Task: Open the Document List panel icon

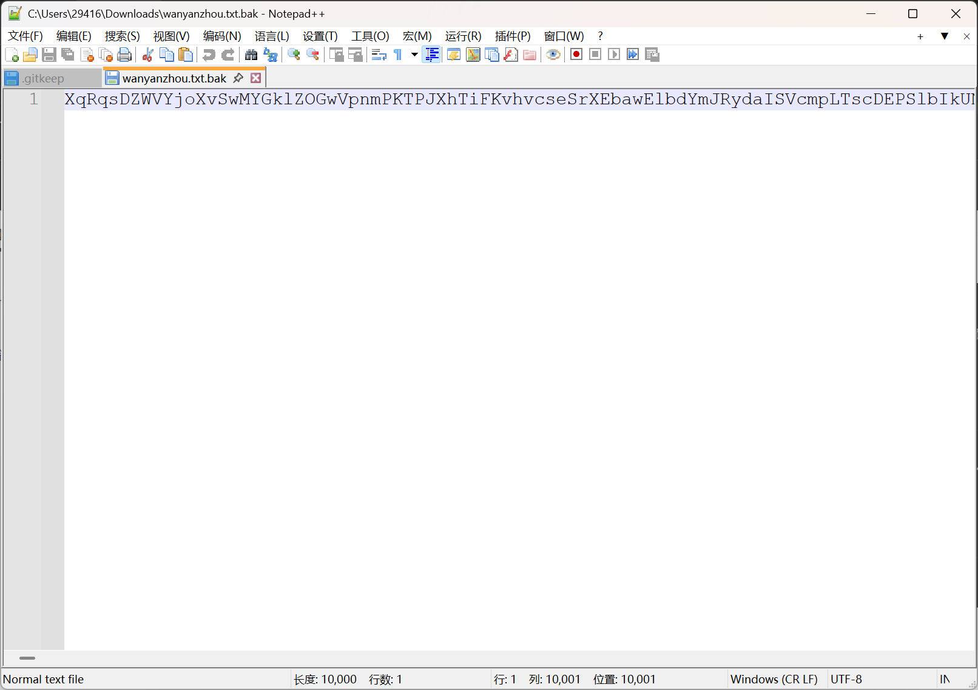Action: pyautogui.click(x=491, y=55)
